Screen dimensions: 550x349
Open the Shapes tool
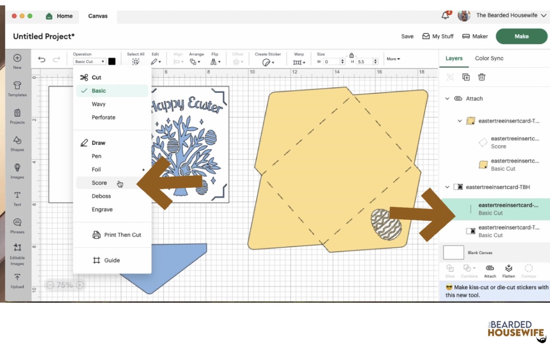click(x=17, y=143)
